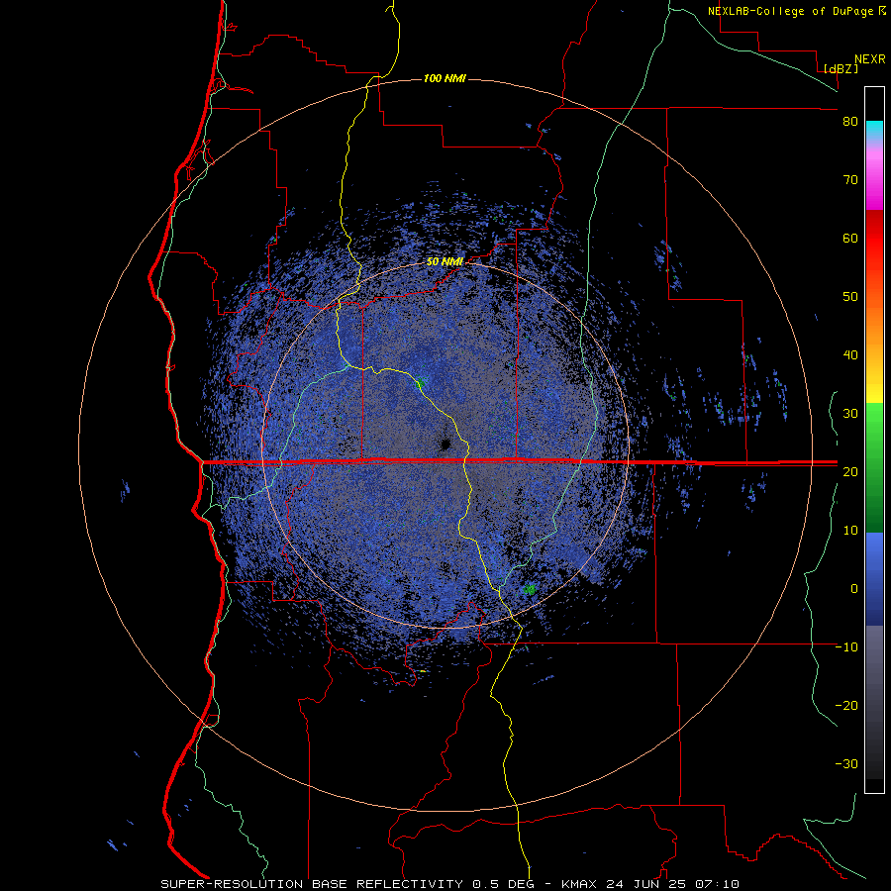Click the 20 value on dBZ scale
Screen dimensions: 891x891
[x=850, y=471]
